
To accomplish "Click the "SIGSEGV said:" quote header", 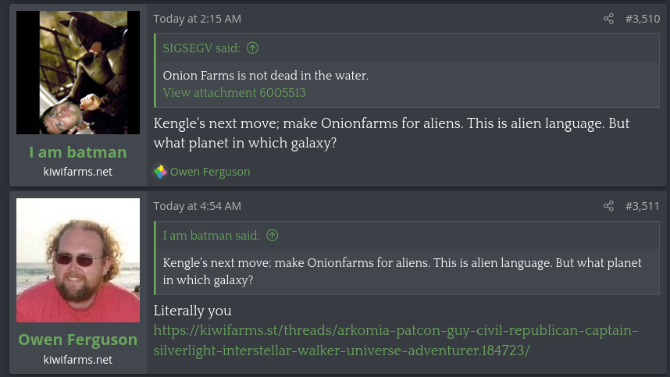I will 201,48.
